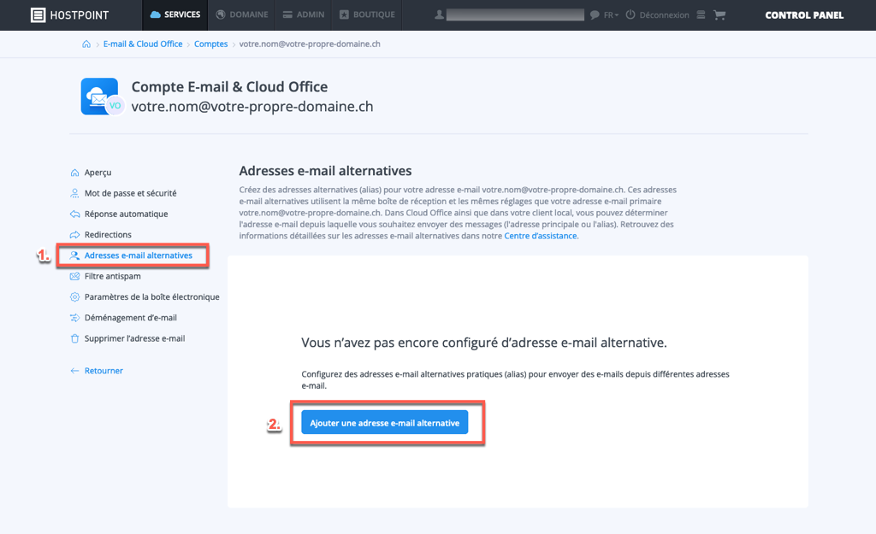This screenshot has width=876, height=534.
Task: Open Paramètres de la boîte électronique
Action: pos(152,296)
